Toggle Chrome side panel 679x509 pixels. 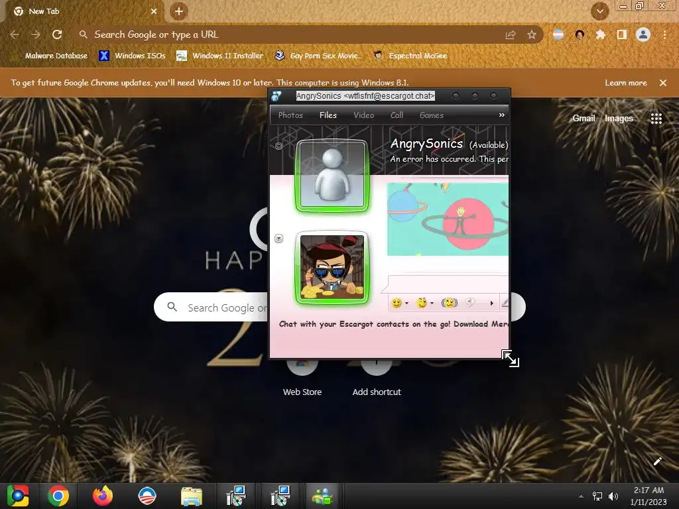(621, 34)
